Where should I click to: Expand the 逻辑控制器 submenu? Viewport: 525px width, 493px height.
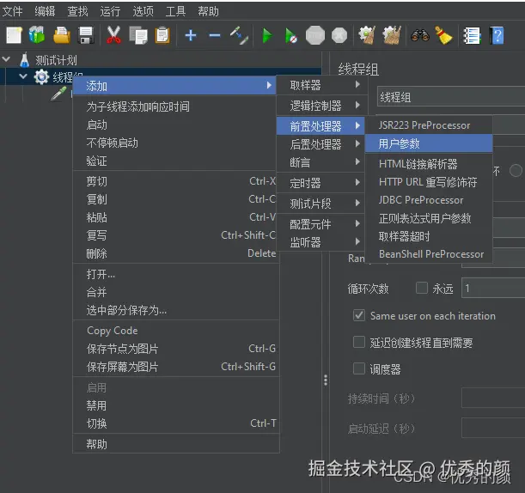tap(320, 106)
